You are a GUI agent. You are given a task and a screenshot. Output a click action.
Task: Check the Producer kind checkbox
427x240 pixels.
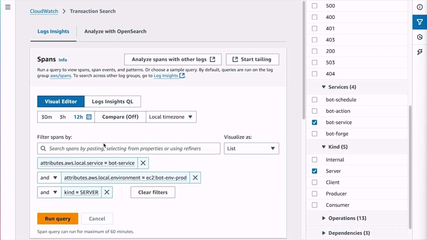pos(315,194)
